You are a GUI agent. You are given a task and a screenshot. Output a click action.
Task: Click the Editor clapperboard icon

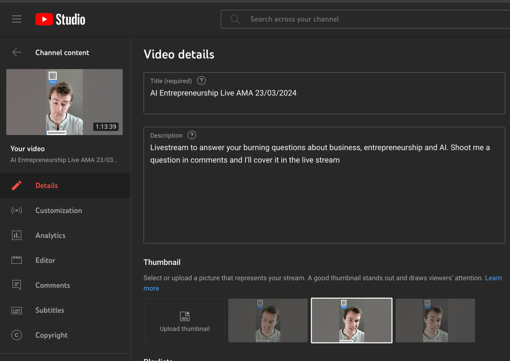(17, 260)
